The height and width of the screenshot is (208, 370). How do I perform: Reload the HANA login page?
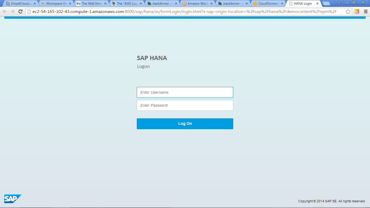click(20, 11)
